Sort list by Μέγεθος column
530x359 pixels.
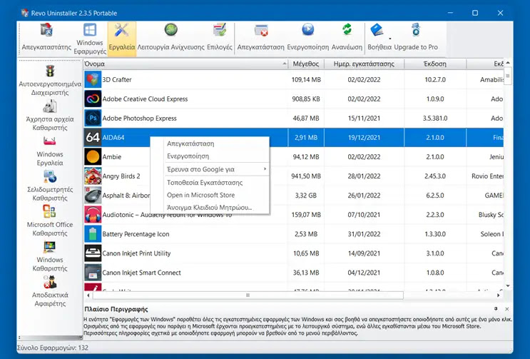pyautogui.click(x=306, y=64)
